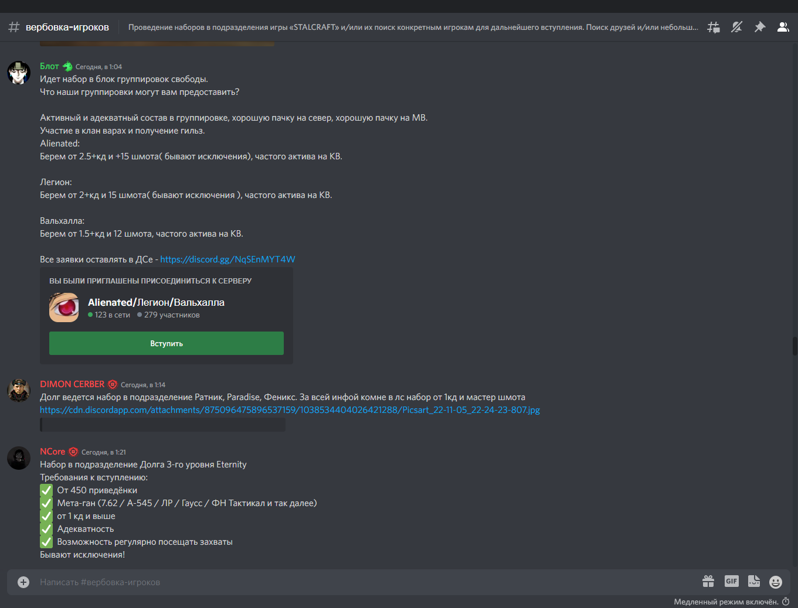
Task: Open the sticker picker icon
Action: pyautogui.click(x=754, y=582)
